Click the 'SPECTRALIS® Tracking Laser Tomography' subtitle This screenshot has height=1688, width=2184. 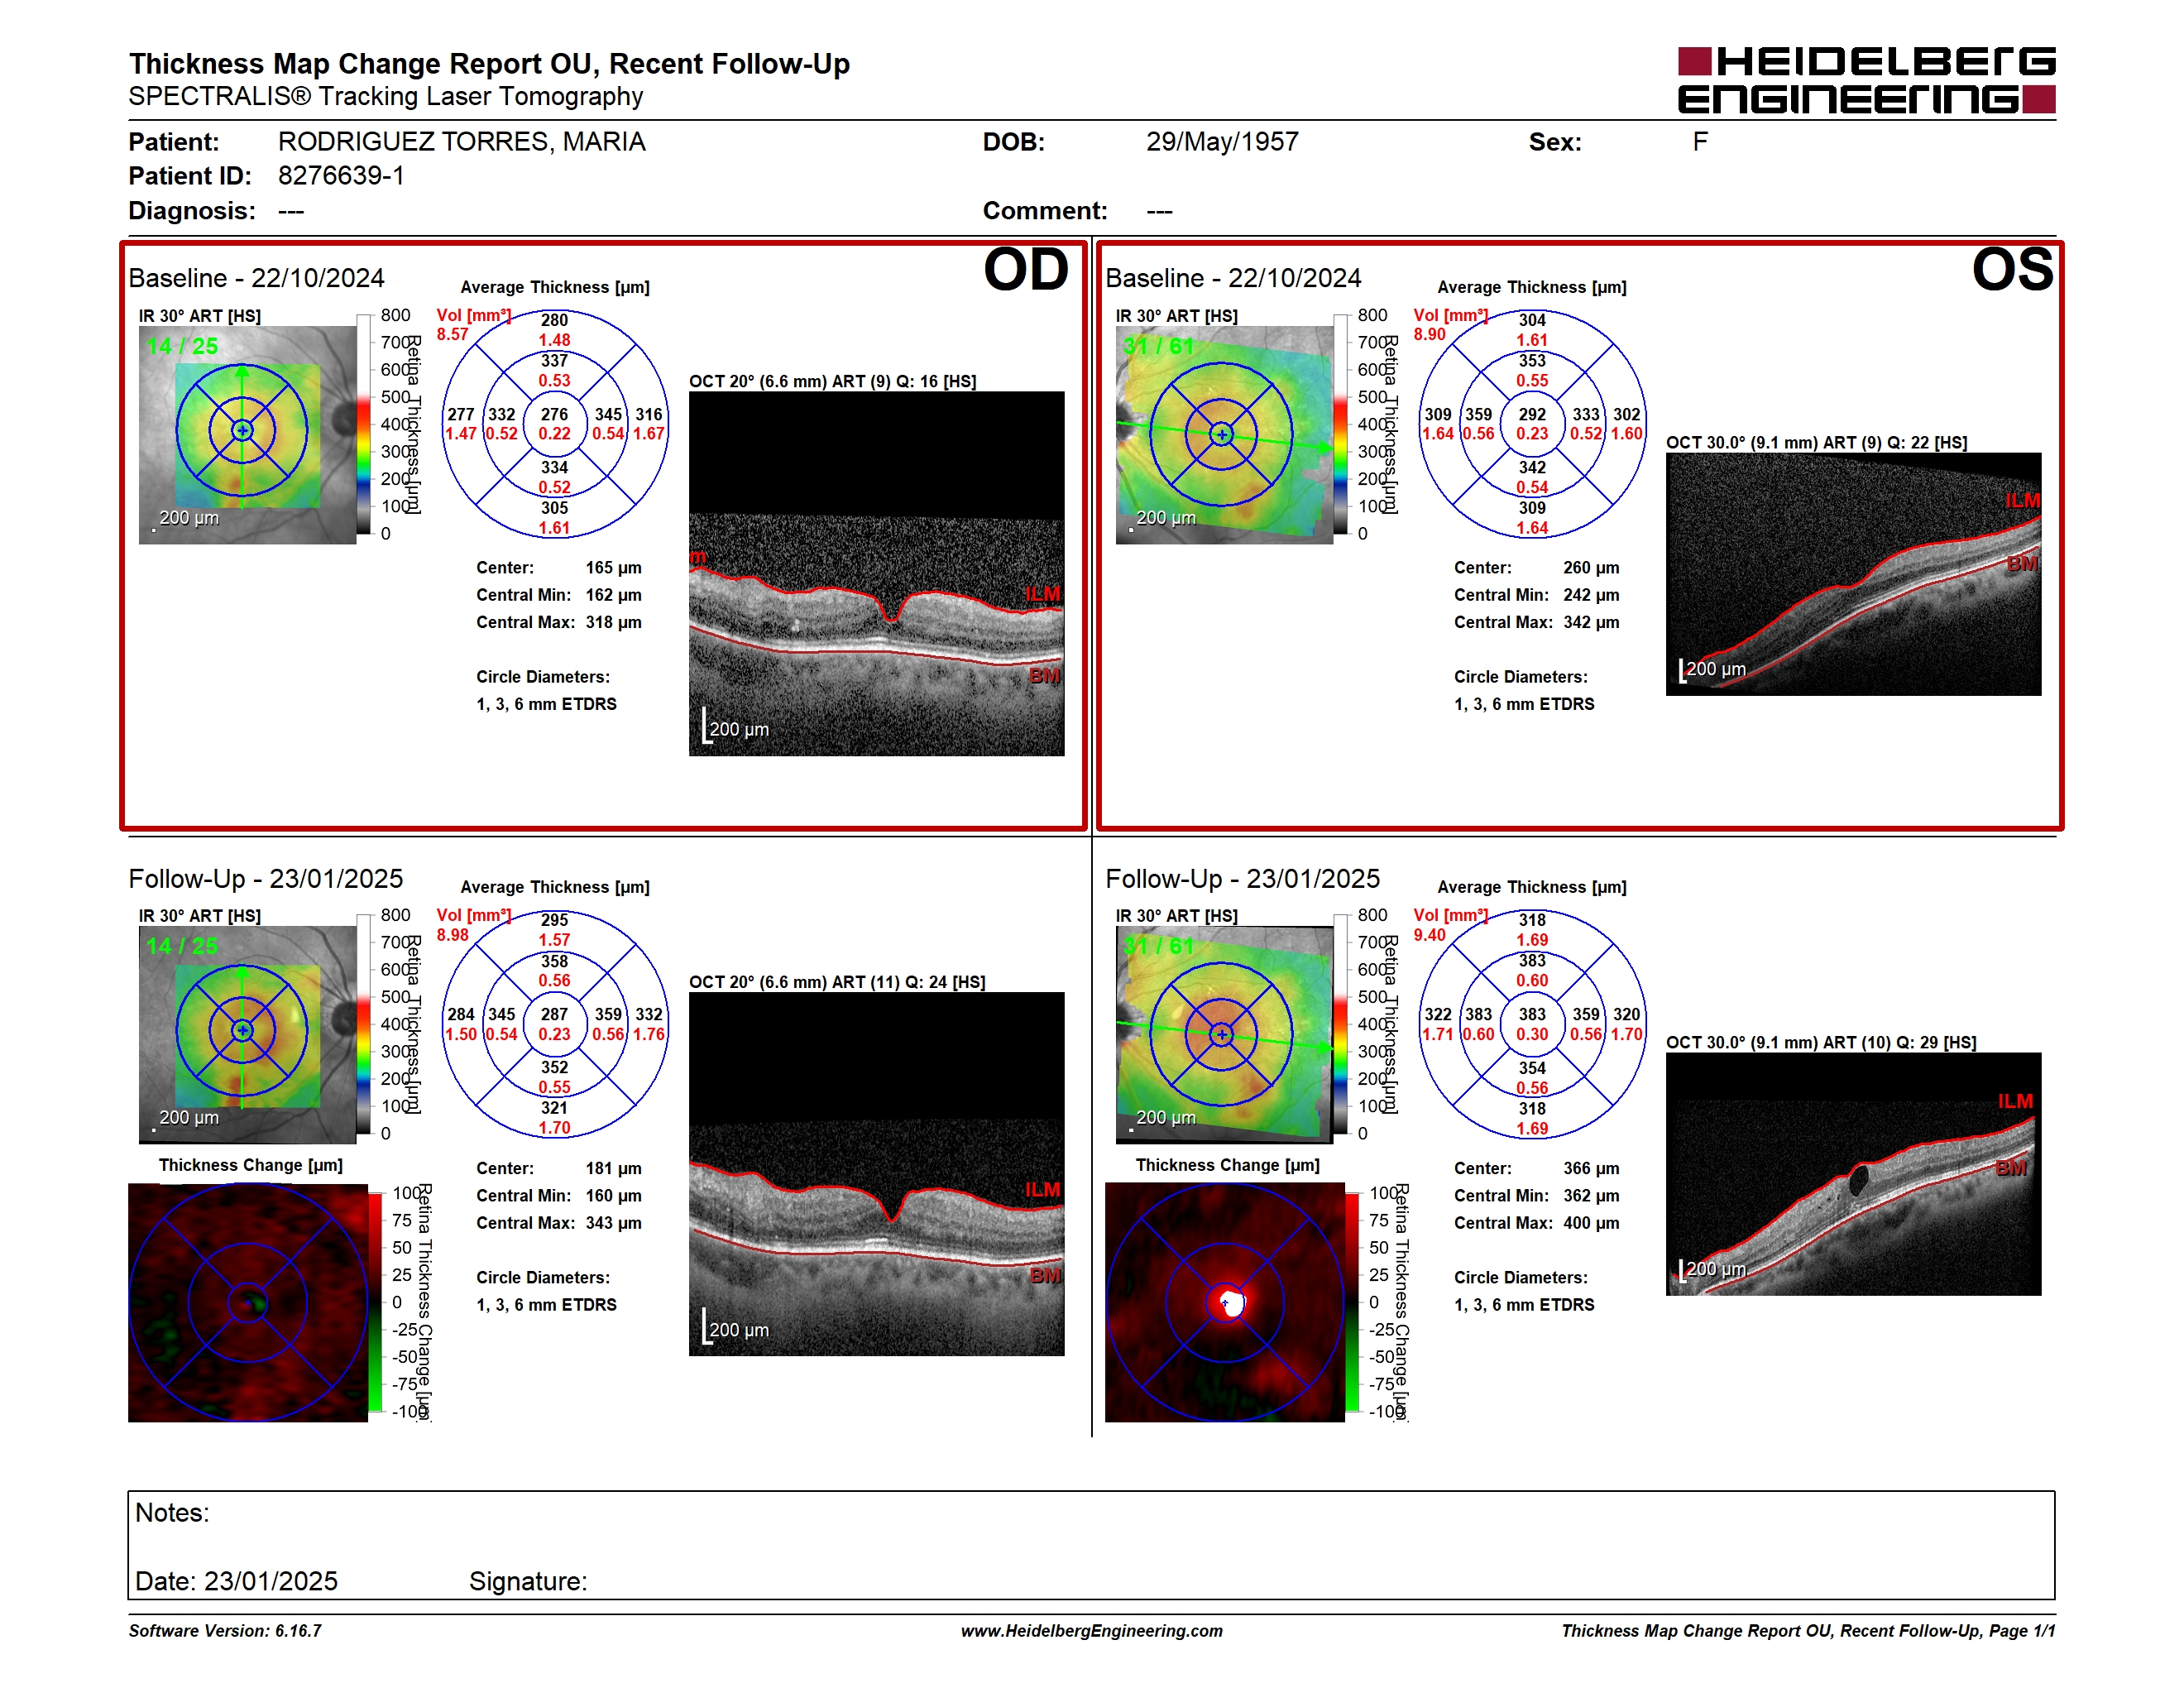coord(385,96)
